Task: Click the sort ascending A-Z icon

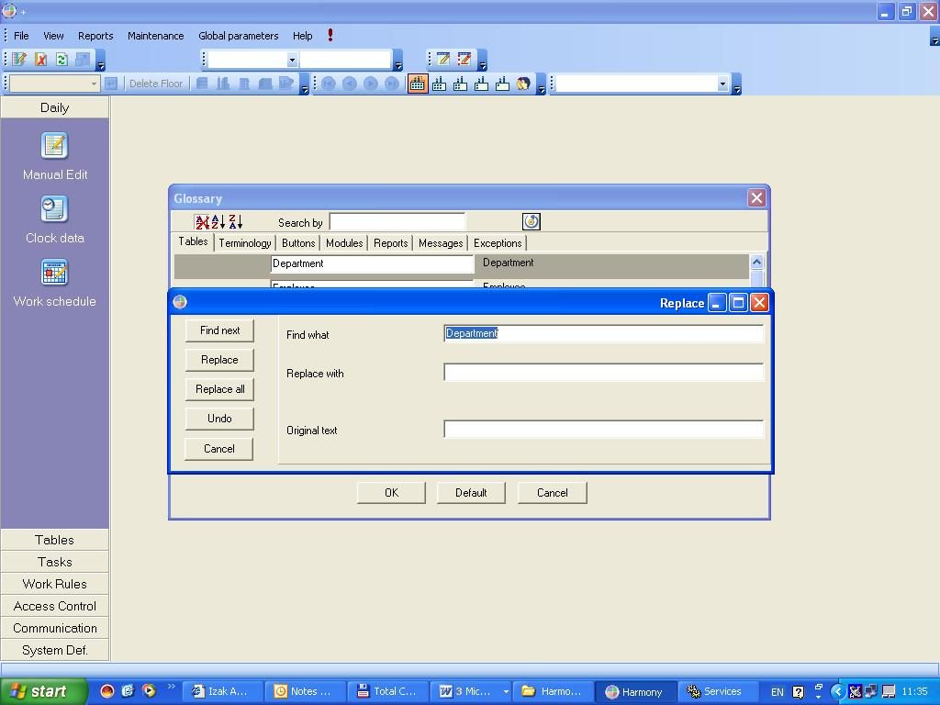Action: coord(218,222)
